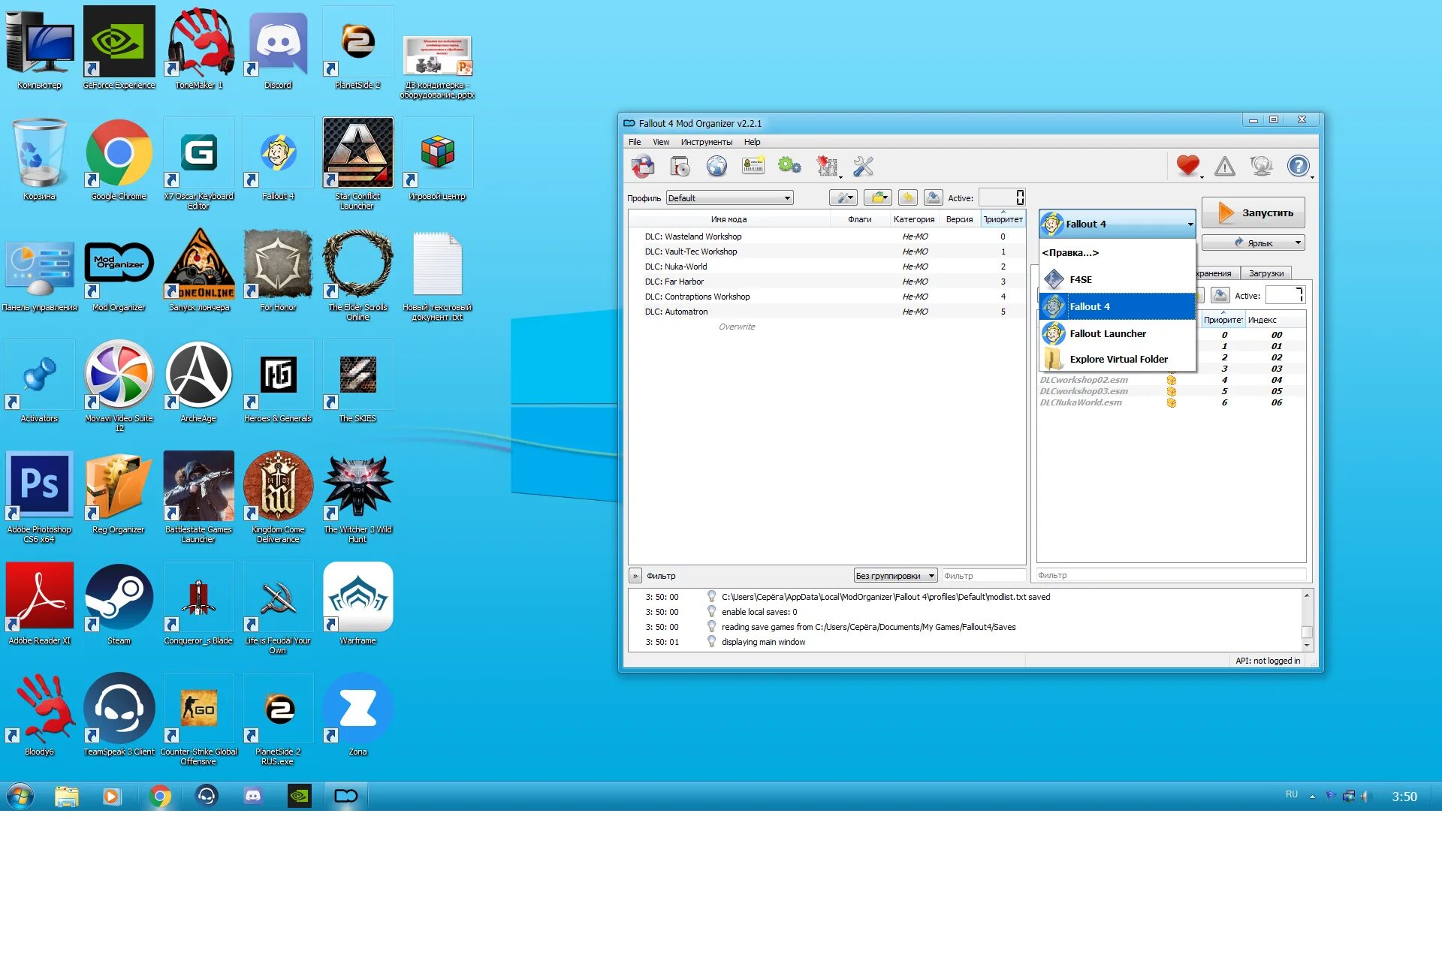Screen dimensions: 1442x961
Task: Click the RU language indicator in tray
Action: (1291, 794)
